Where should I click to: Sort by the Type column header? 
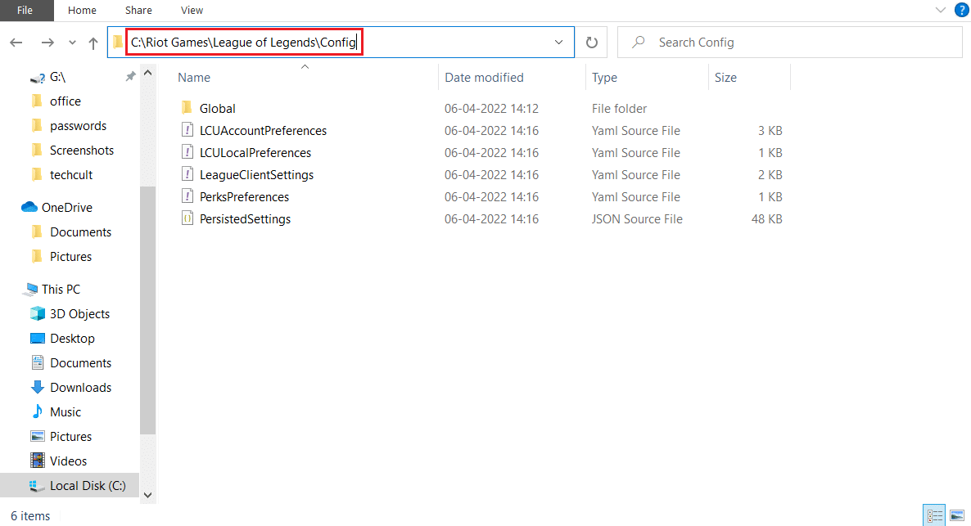pos(603,78)
